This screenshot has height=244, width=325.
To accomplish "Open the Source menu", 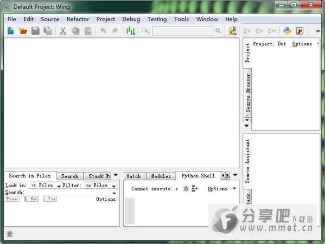I will pyautogui.click(x=50, y=19).
